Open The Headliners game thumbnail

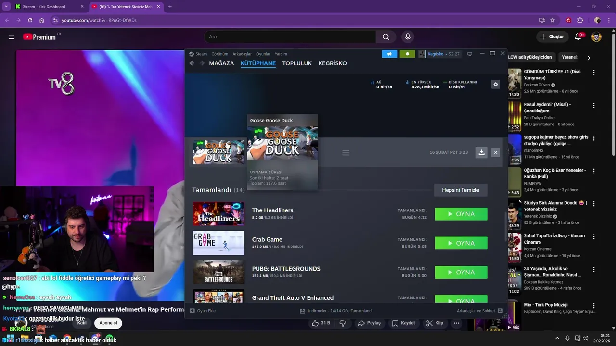(218, 214)
